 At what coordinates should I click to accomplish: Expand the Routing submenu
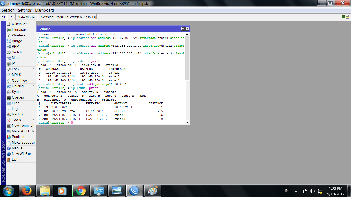33,86
